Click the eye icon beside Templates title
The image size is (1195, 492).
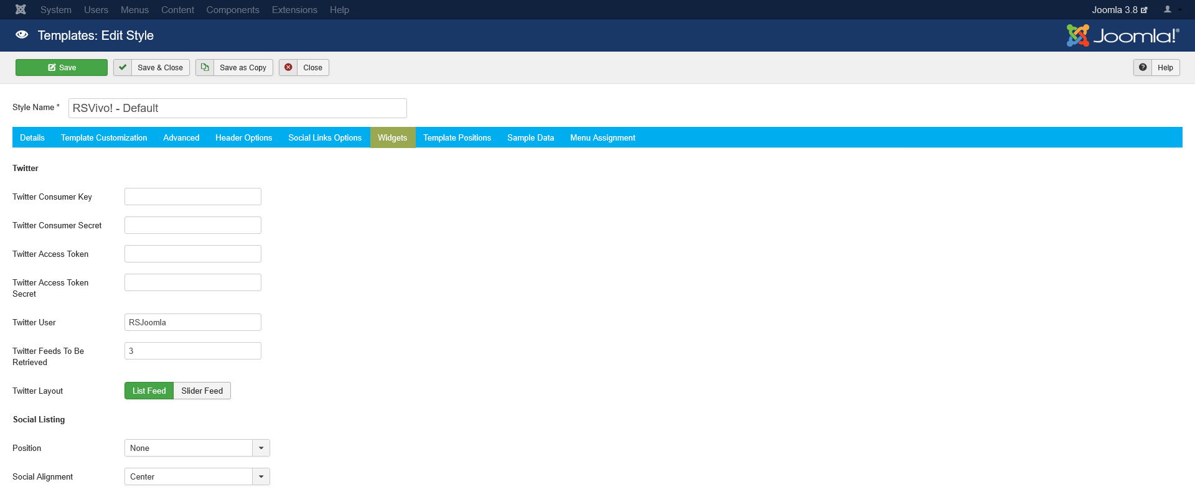pos(22,35)
